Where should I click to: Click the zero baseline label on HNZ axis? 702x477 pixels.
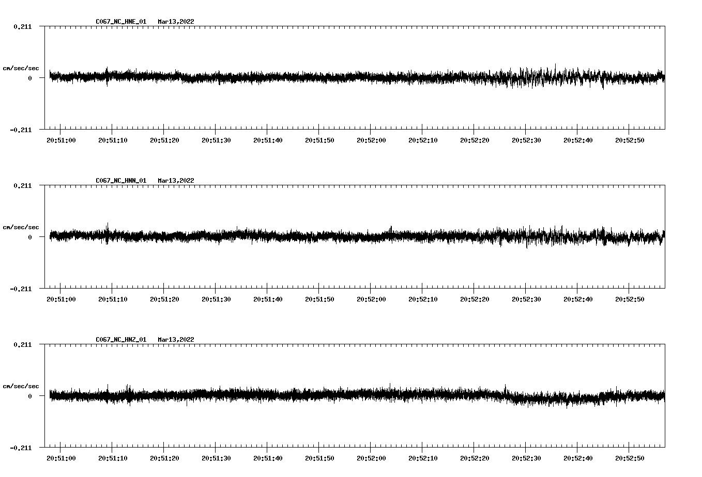point(30,396)
